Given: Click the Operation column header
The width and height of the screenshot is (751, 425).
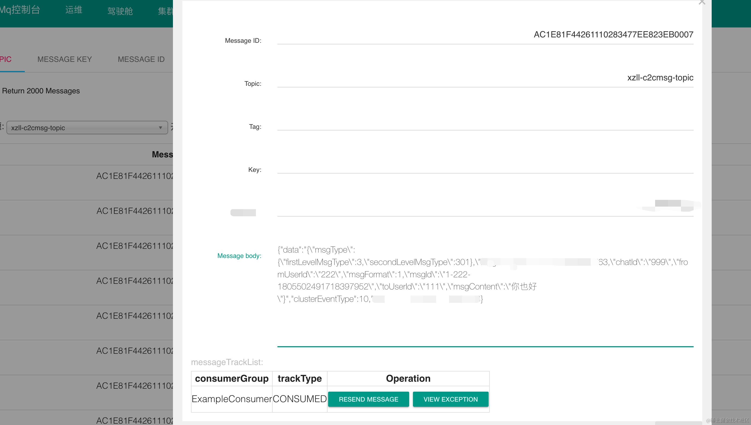Looking at the screenshot, I should (408, 378).
